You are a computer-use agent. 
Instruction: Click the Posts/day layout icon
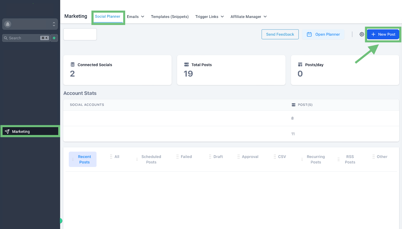click(x=300, y=65)
